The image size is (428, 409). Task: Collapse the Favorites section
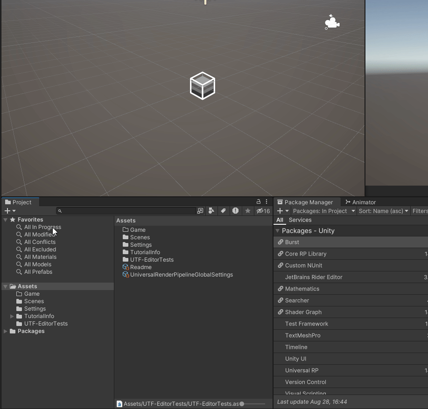click(6, 220)
